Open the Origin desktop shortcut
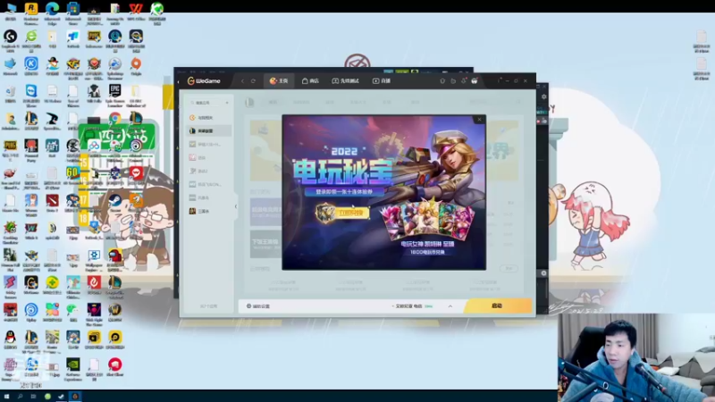 point(136,66)
